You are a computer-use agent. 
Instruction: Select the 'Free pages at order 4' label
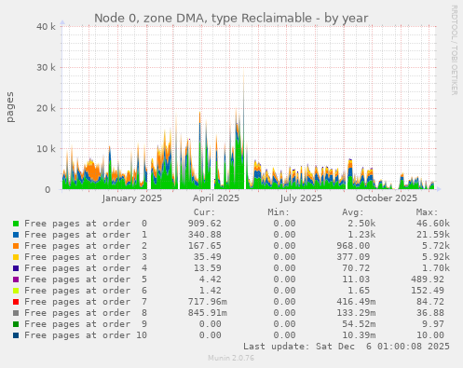pos(86,268)
